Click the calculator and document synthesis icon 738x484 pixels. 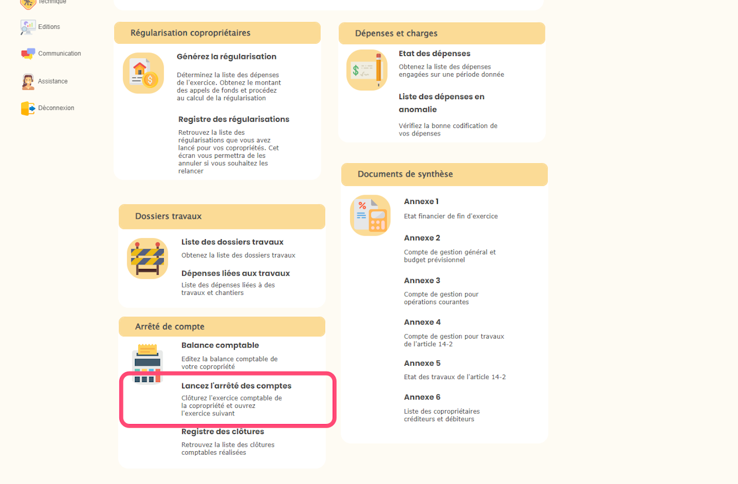click(370, 215)
